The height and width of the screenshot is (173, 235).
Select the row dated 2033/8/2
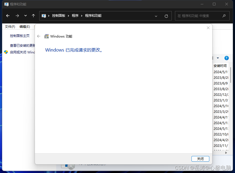tap(221, 89)
